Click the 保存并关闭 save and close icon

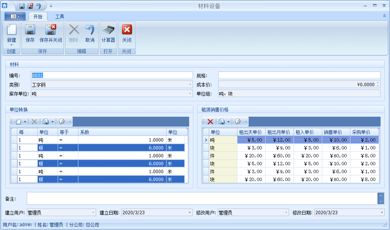51,30
